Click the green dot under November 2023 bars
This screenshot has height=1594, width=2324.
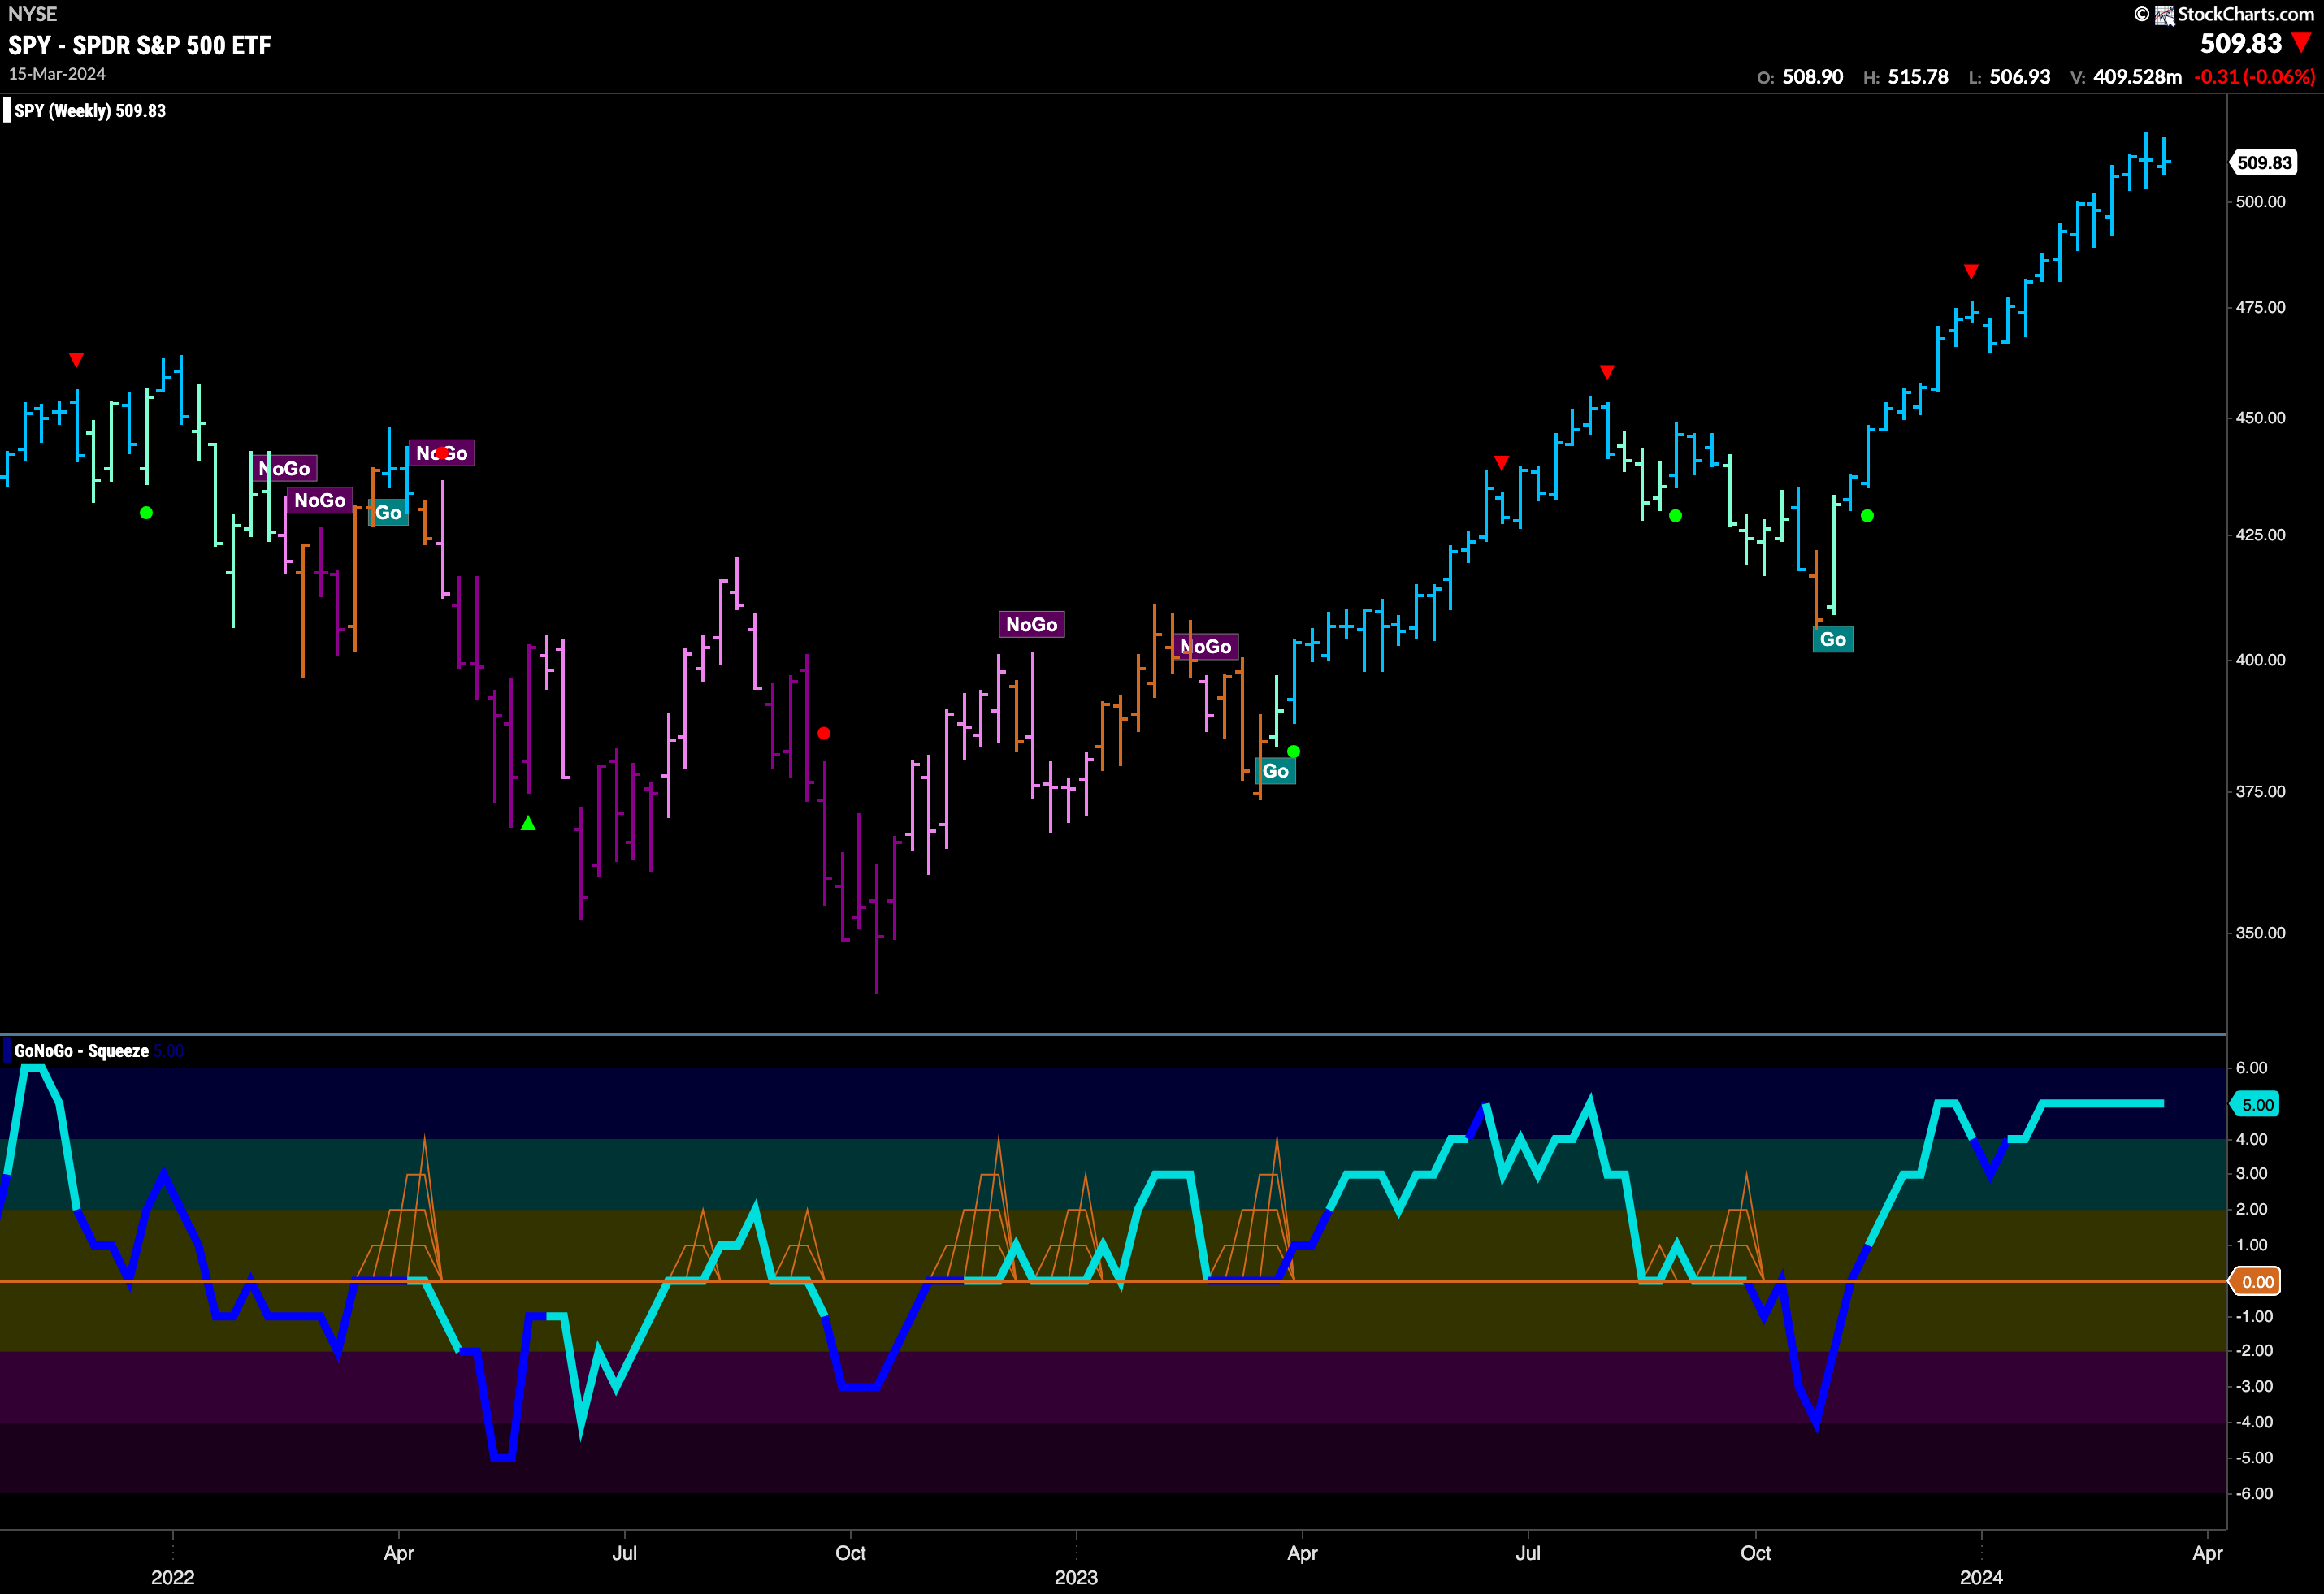pos(1867,516)
